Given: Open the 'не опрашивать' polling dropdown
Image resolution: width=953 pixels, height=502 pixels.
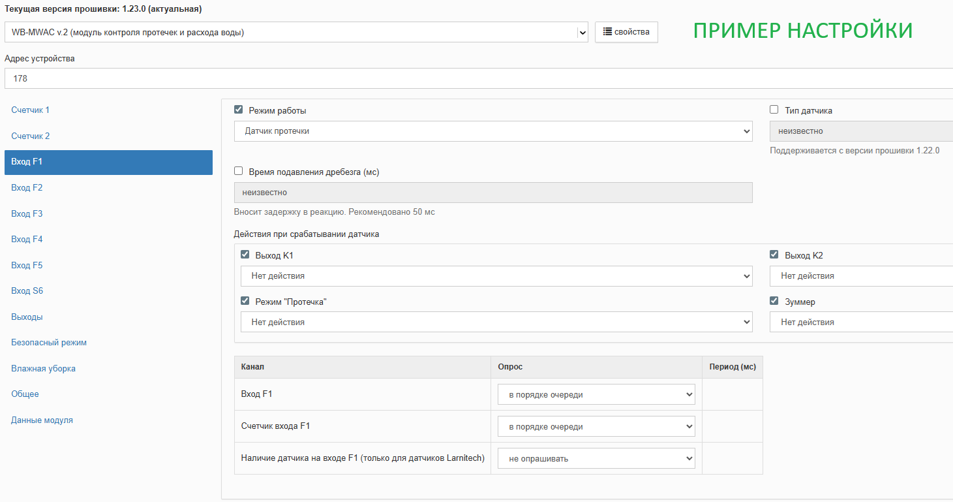Looking at the screenshot, I should pyautogui.click(x=596, y=459).
